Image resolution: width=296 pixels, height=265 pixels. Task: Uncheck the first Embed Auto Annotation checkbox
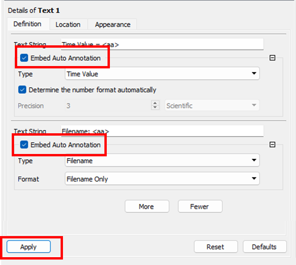(24, 58)
